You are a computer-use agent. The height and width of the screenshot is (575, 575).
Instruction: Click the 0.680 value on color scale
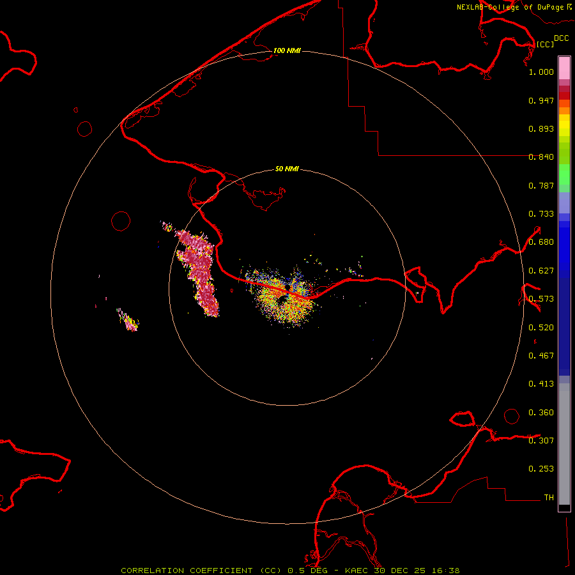(541, 242)
